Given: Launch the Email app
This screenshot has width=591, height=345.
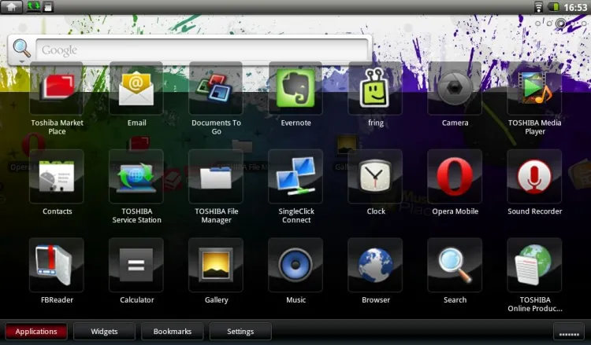Looking at the screenshot, I should click(x=136, y=89).
